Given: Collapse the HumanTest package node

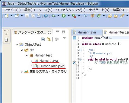Looking at the screenshot, I should (27, 55).
